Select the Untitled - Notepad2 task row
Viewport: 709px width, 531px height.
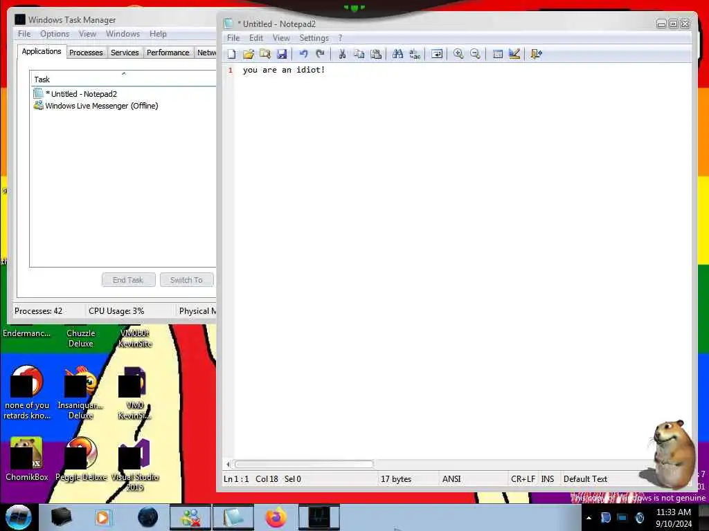pyautogui.click(x=123, y=94)
